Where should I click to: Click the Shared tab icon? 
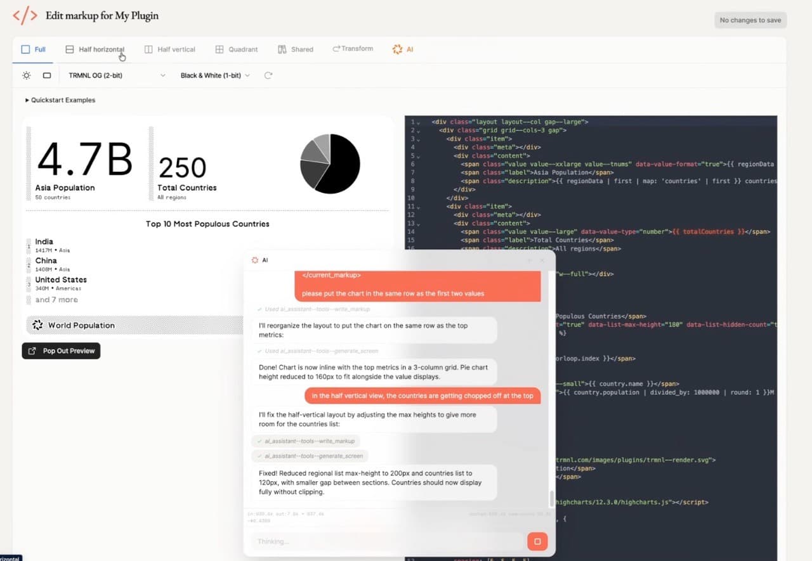[x=282, y=49]
